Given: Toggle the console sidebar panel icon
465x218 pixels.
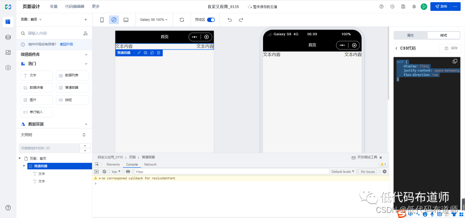Looking at the screenshot, I should [97, 172].
